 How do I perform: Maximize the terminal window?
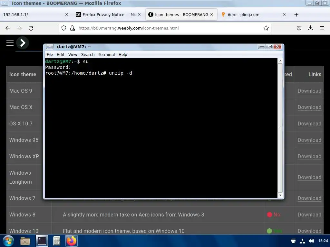point(270,46)
